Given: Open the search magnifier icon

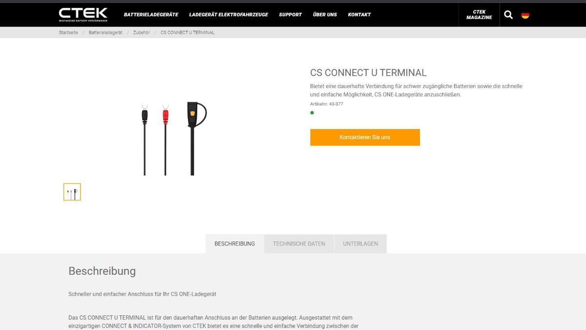Looking at the screenshot, I should pyautogui.click(x=508, y=15).
